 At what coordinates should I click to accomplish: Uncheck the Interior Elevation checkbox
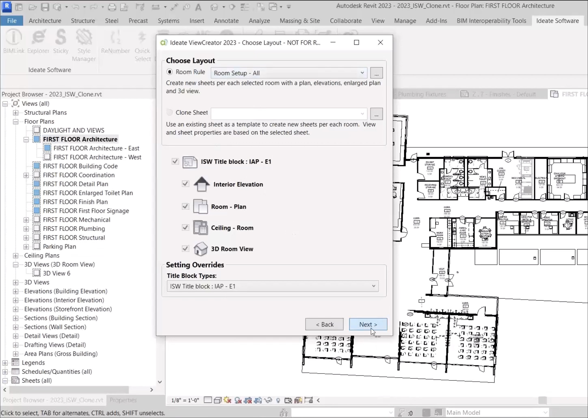pos(185,184)
